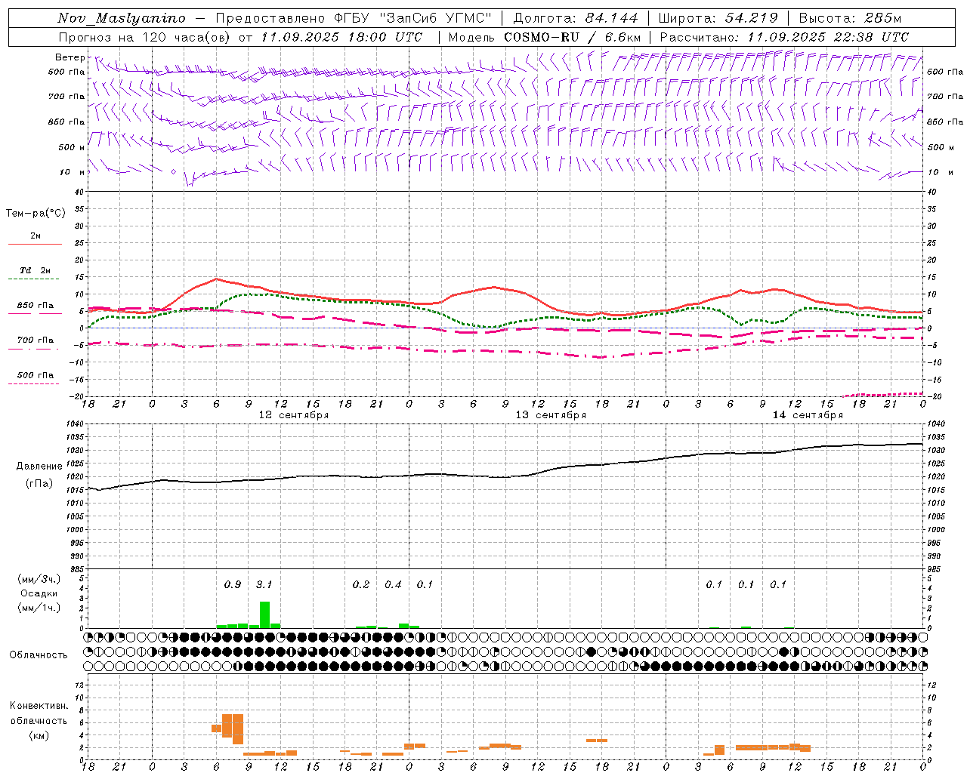Click the 500 гПа entry in temperature legend

click(x=36, y=375)
